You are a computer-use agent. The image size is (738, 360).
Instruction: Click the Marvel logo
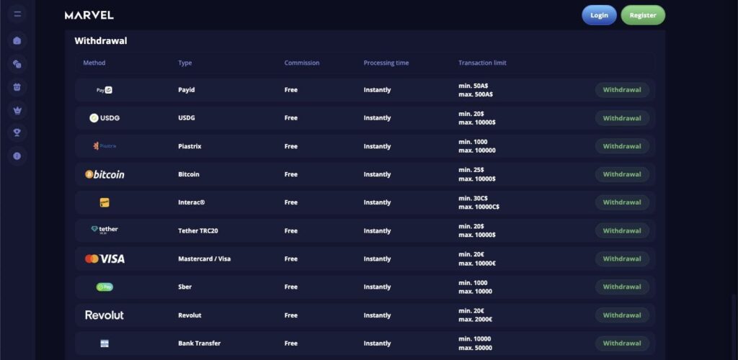pyautogui.click(x=89, y=15)
